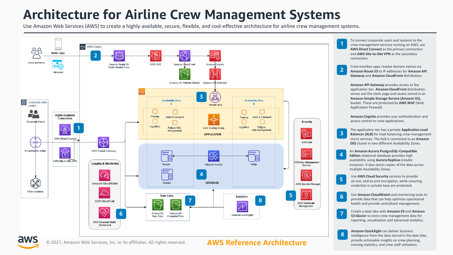Select the 'Highly Available Connection' label
This screenshot has height=255, width=453.
(65, 117)
